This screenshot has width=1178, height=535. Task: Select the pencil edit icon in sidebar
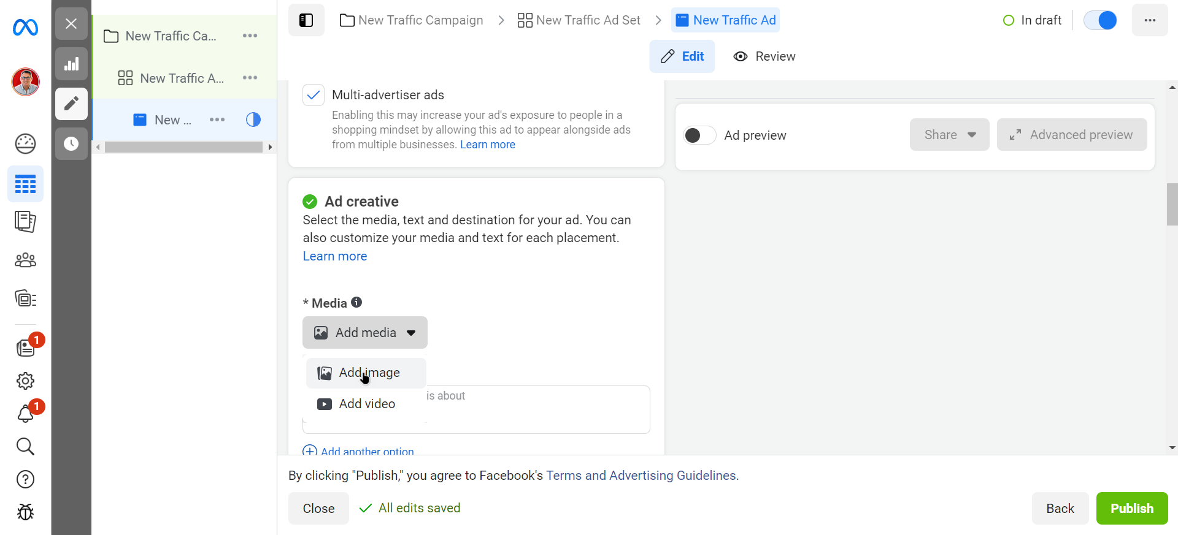[71, 104]
